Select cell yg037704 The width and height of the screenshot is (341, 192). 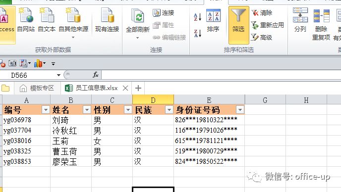click(x=26, y=130)
